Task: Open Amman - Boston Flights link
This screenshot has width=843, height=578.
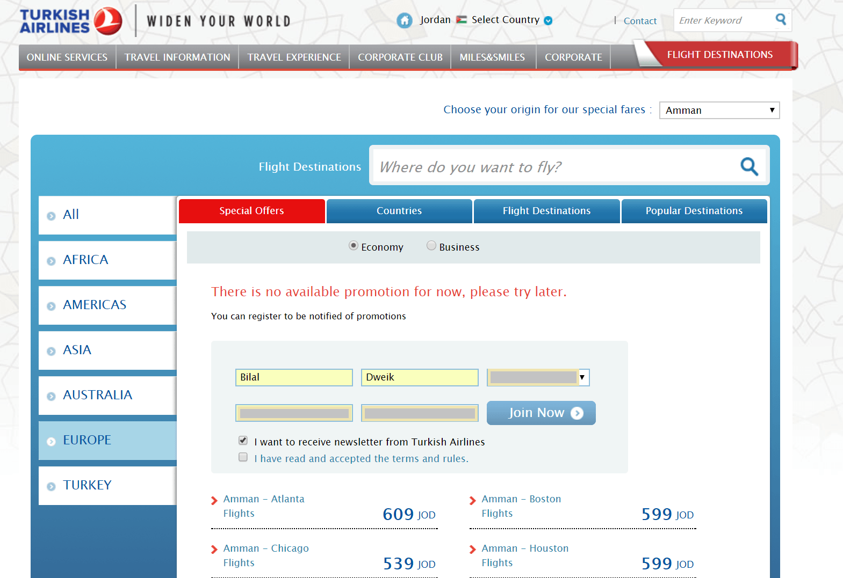Action: [x=521, y=506]
